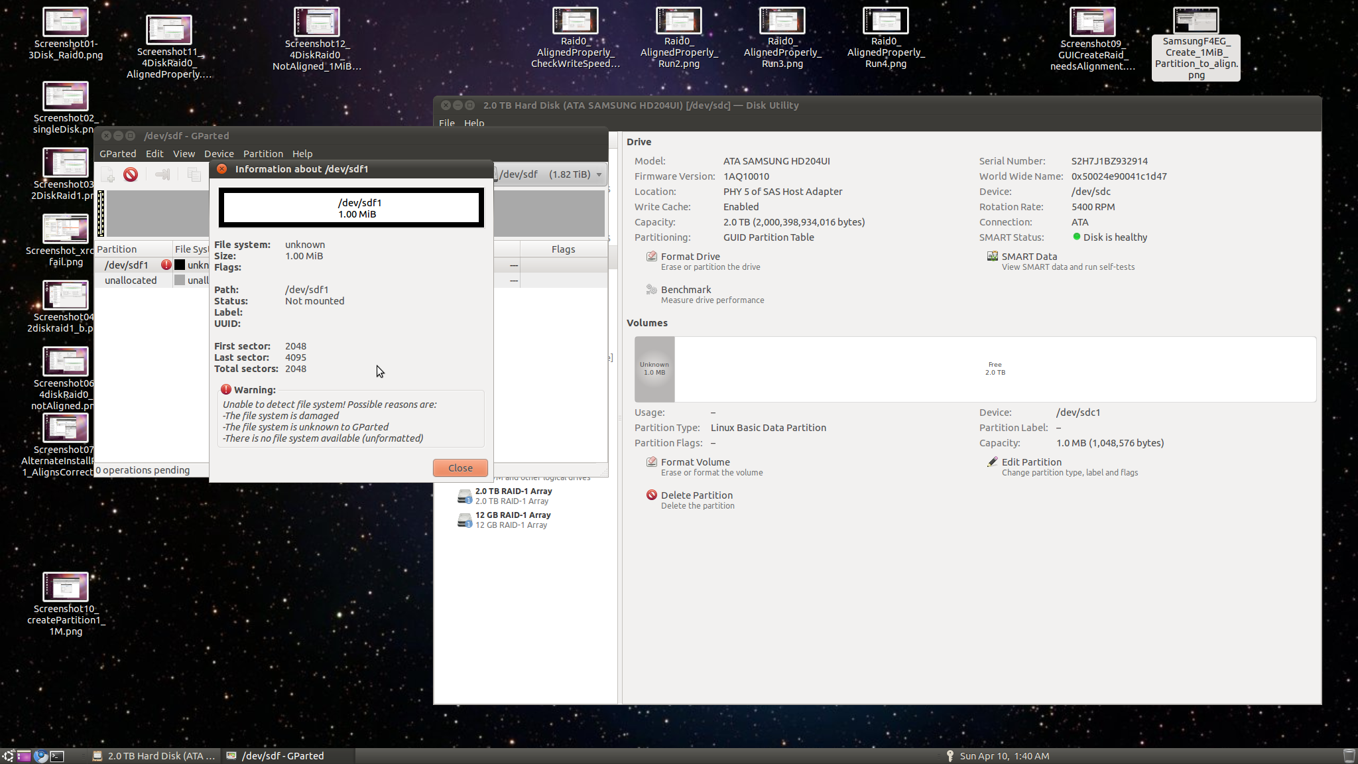Click GParted's New partition toolbar icon
This screenshot has height=764, width=1358.
point(108,174)
